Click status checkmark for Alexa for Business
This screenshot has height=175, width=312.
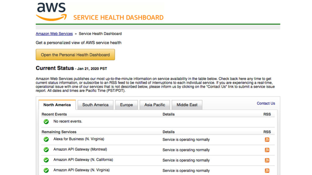coord(46,140)
